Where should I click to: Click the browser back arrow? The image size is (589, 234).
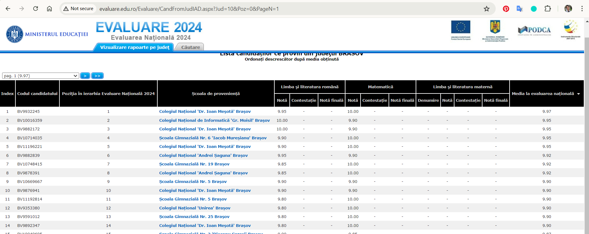8,9
